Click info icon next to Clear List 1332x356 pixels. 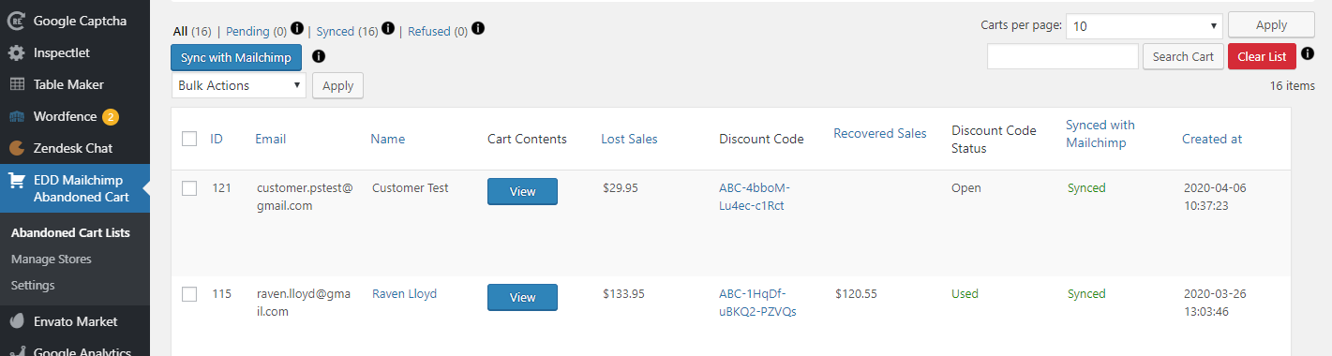click(1308, 53)
